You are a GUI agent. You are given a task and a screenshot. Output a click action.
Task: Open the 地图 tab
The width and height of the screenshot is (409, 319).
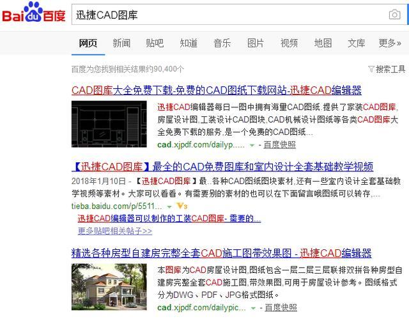(323, 43)
